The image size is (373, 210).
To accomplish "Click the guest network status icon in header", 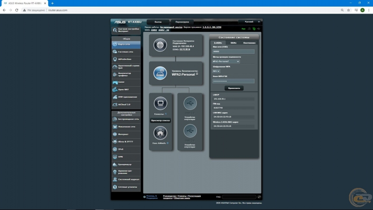I will click(x=249, y=29).
